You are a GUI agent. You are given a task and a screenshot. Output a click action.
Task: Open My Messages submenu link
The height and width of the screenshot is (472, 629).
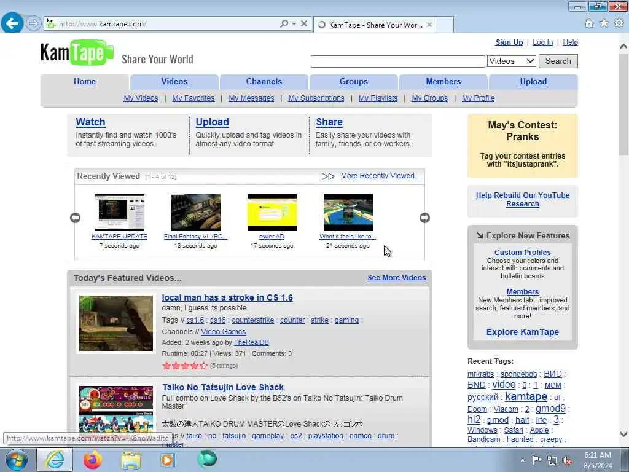coord(251,98)
